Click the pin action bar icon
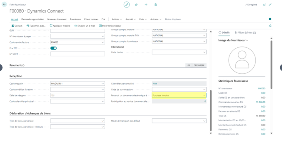The width and height of the screenshot is (282, 141). click(x=270, y=26)
